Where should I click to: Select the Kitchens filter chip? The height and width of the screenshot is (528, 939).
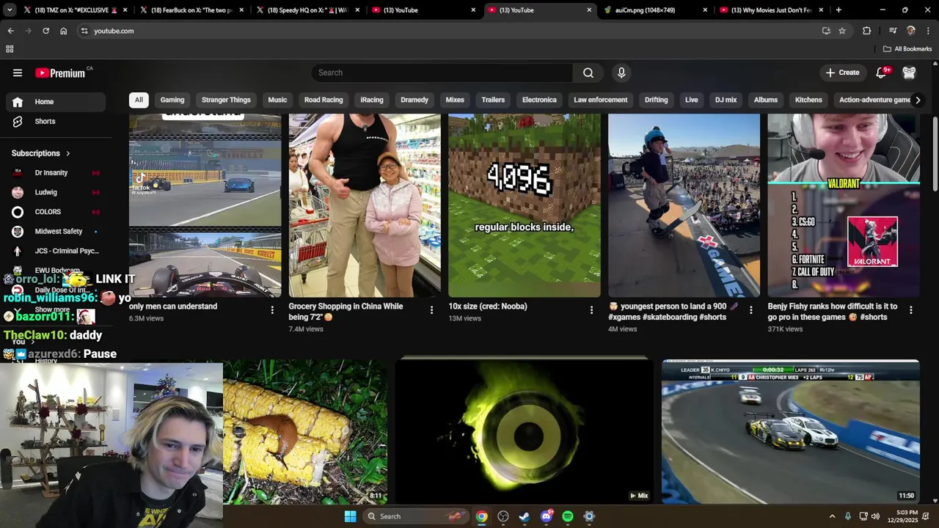(808, 100)
